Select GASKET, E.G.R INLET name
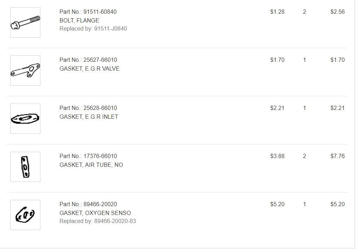Viewport: 356px width, 249px height. tap(89, 117)
